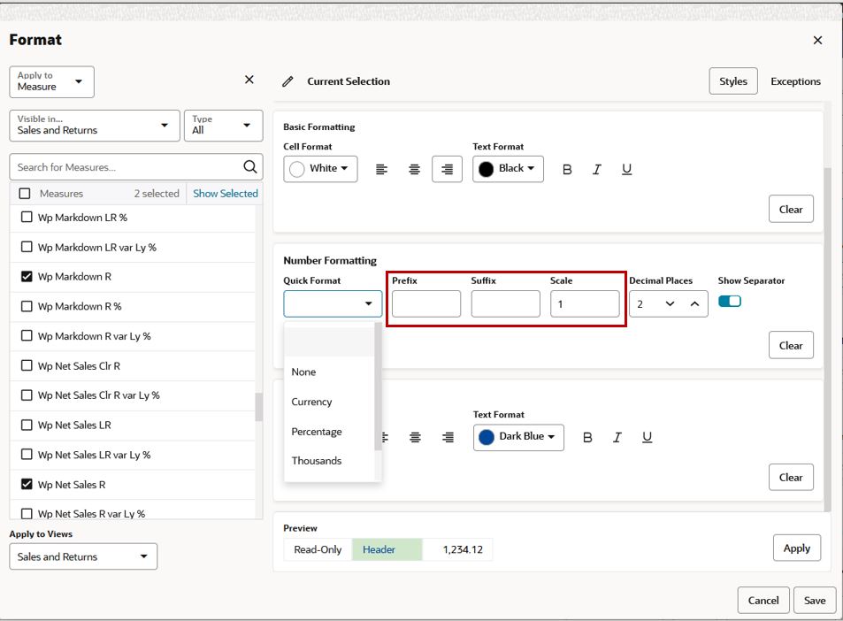Select Currency in Quick Format list

329,402
